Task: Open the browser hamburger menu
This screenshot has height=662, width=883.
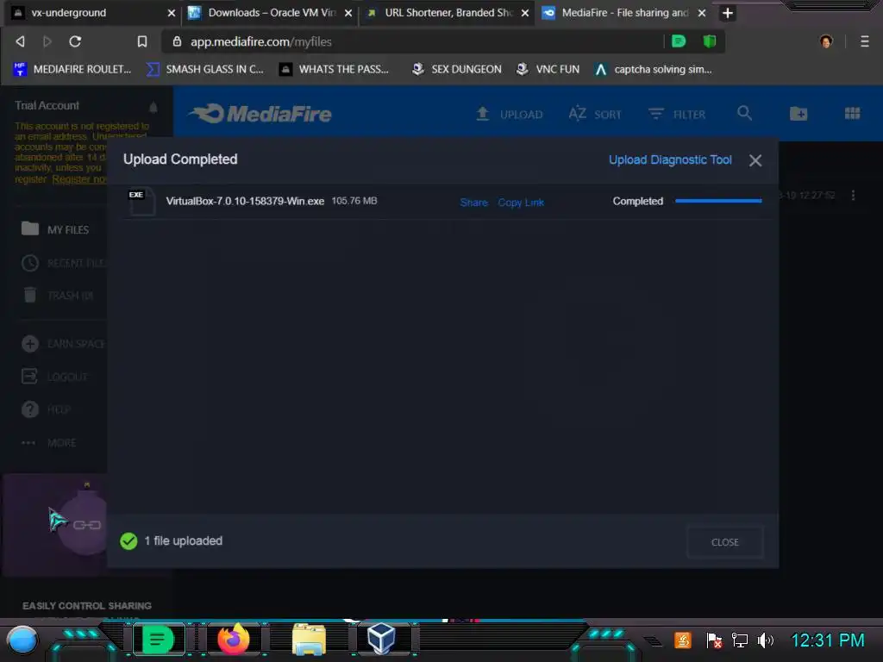Action: (864, 41)
